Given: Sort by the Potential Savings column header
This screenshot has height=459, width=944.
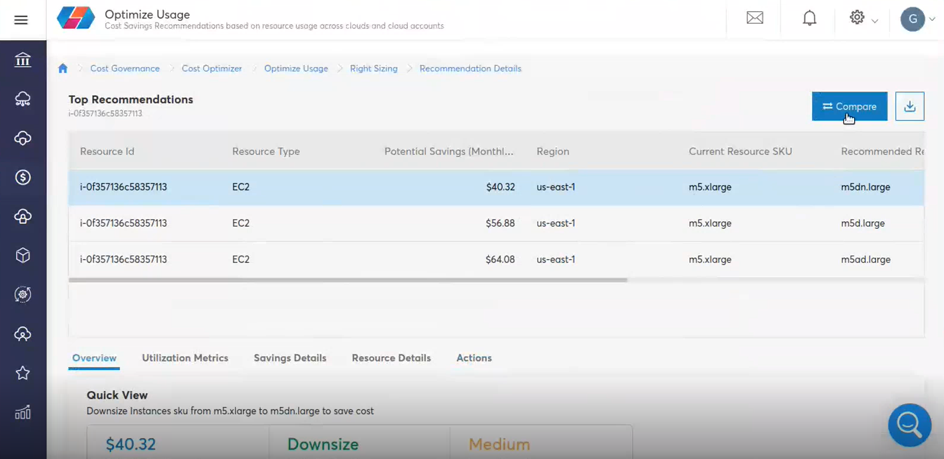Looking at the screenshot, I should pyautogui.click(x=449, y=151).
